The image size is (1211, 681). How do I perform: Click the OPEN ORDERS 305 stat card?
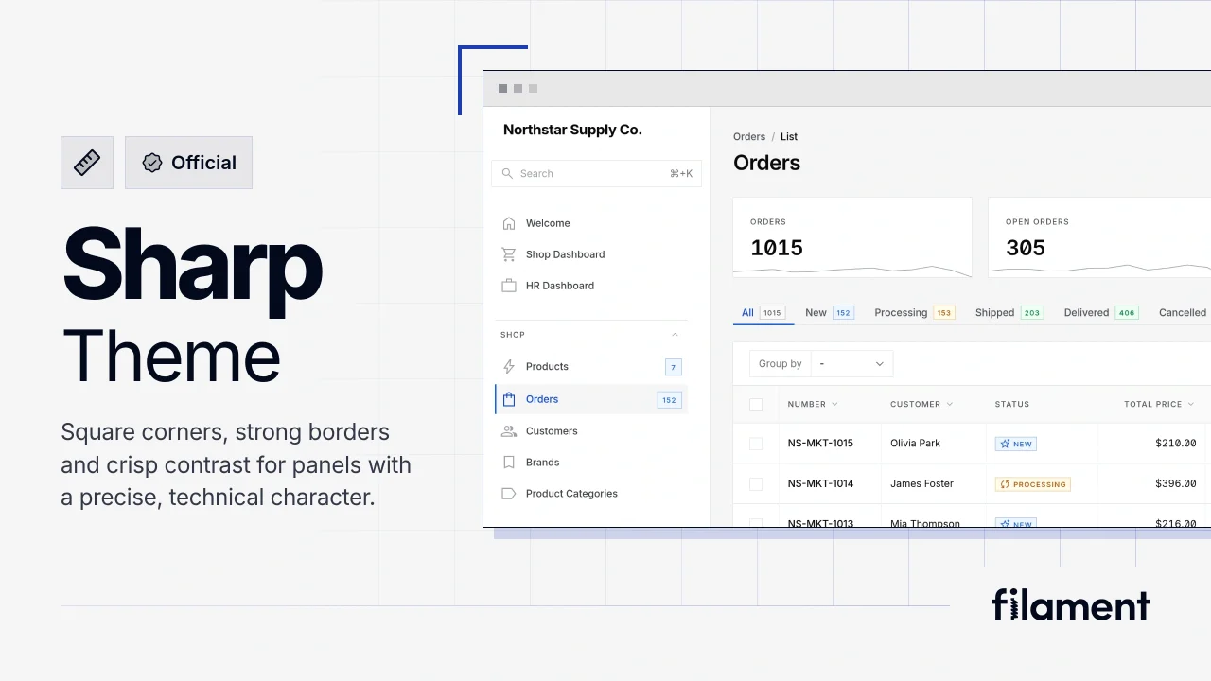pyautogui.click(x=1099, y=237)
